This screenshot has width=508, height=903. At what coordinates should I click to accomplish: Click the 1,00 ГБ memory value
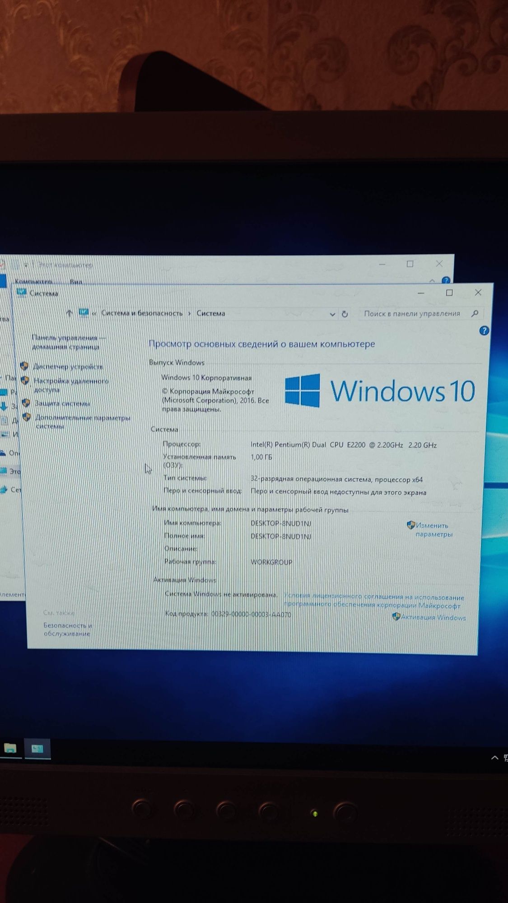tap(261, 457)
